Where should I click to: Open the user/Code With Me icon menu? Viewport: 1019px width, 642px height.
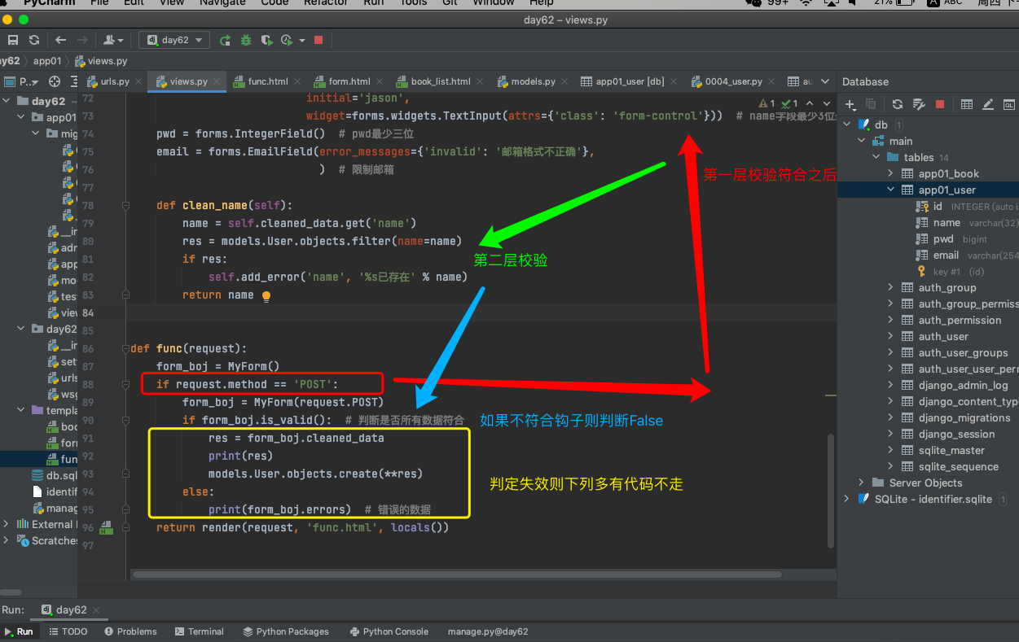(113, 39)
